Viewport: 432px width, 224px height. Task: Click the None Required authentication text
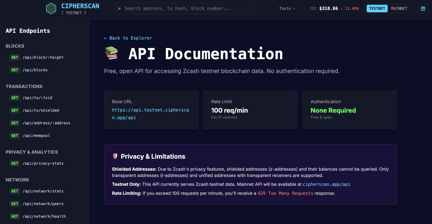[333, 110]
